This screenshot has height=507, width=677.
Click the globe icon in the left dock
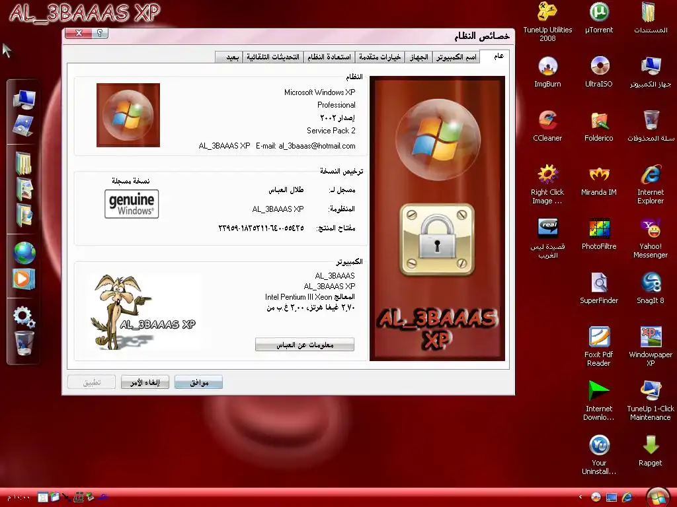pos(24,253)
